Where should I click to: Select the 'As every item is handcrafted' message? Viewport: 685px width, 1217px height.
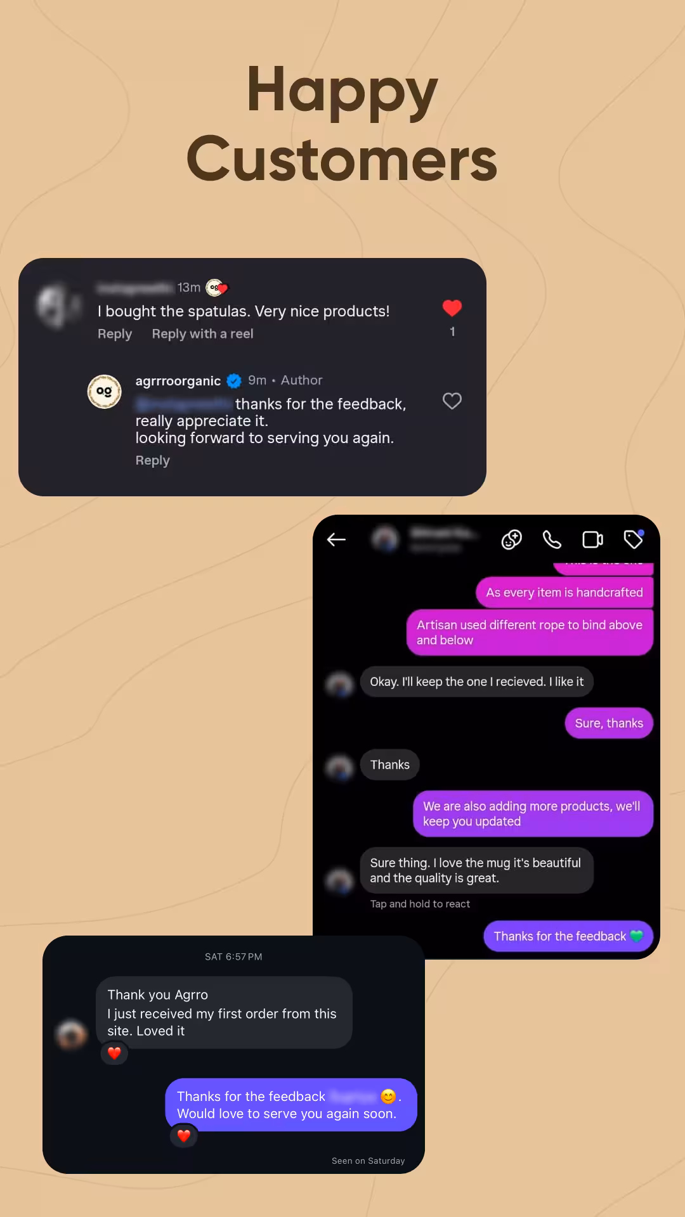click(564, 593)
